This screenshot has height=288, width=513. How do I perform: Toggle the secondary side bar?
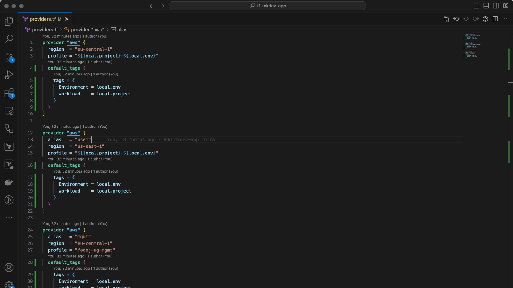coord(496,6)
